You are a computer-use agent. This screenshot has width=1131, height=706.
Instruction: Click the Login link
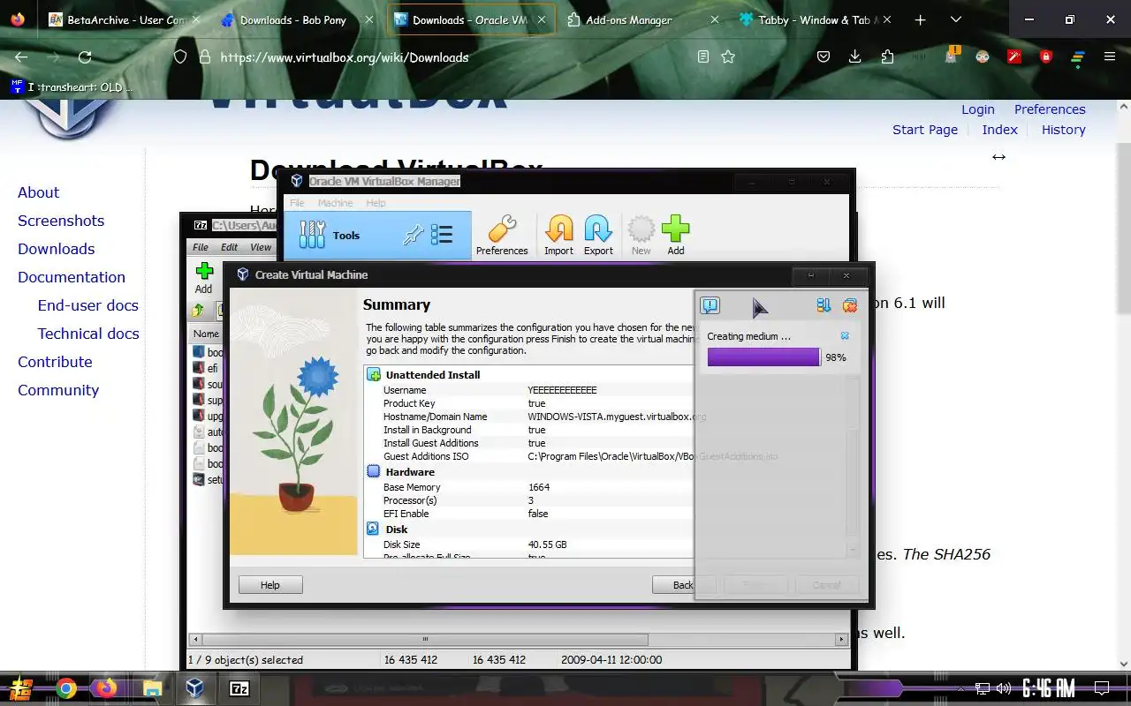click(x=978, y=109)
